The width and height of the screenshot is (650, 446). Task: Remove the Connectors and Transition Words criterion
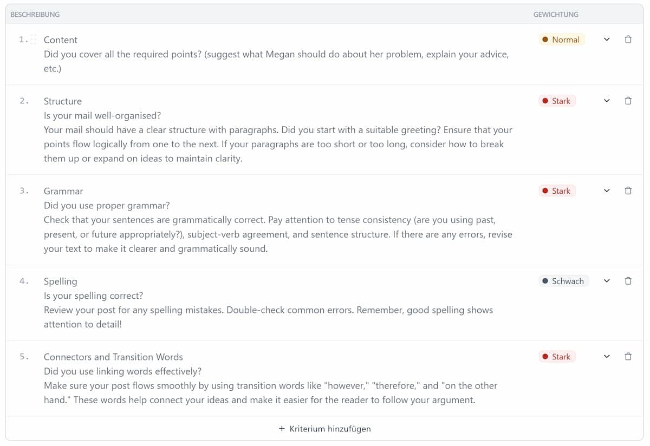click(628, 357)
